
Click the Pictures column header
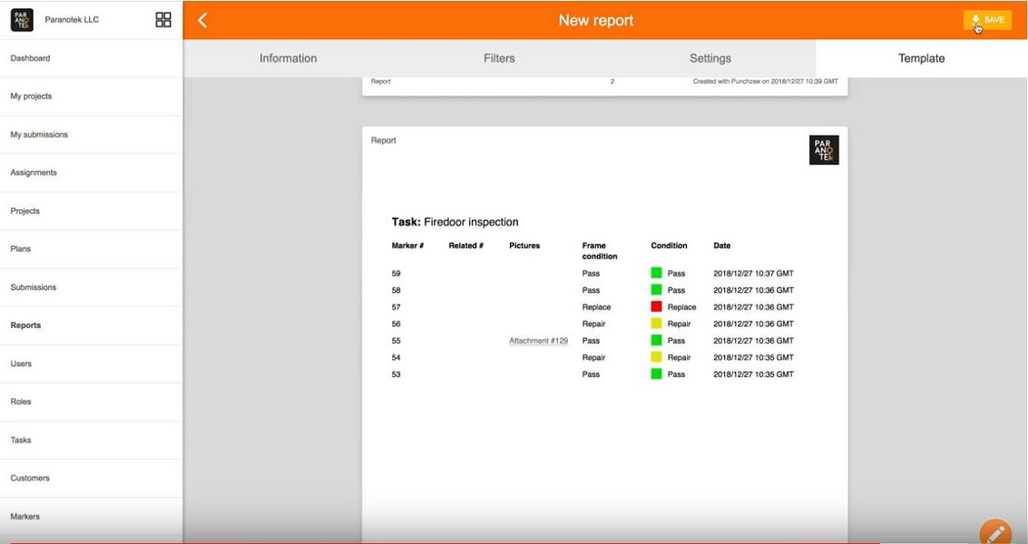click(524, 246)
